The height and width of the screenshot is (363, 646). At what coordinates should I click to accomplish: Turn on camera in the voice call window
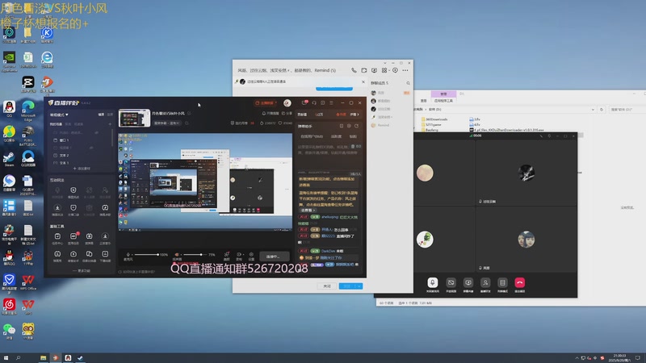pos(451,283)
